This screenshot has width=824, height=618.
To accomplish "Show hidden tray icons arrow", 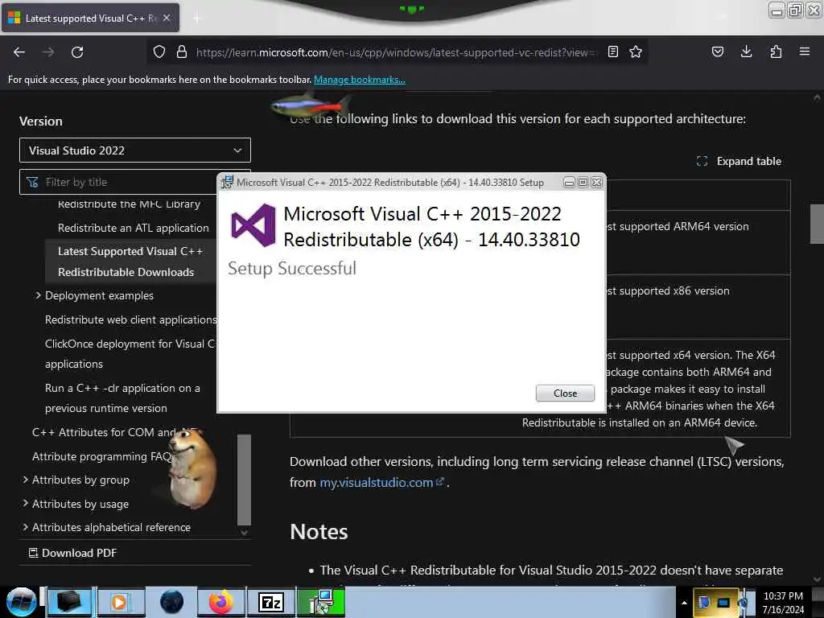I will pyautogui.click(x=684, y=603).
